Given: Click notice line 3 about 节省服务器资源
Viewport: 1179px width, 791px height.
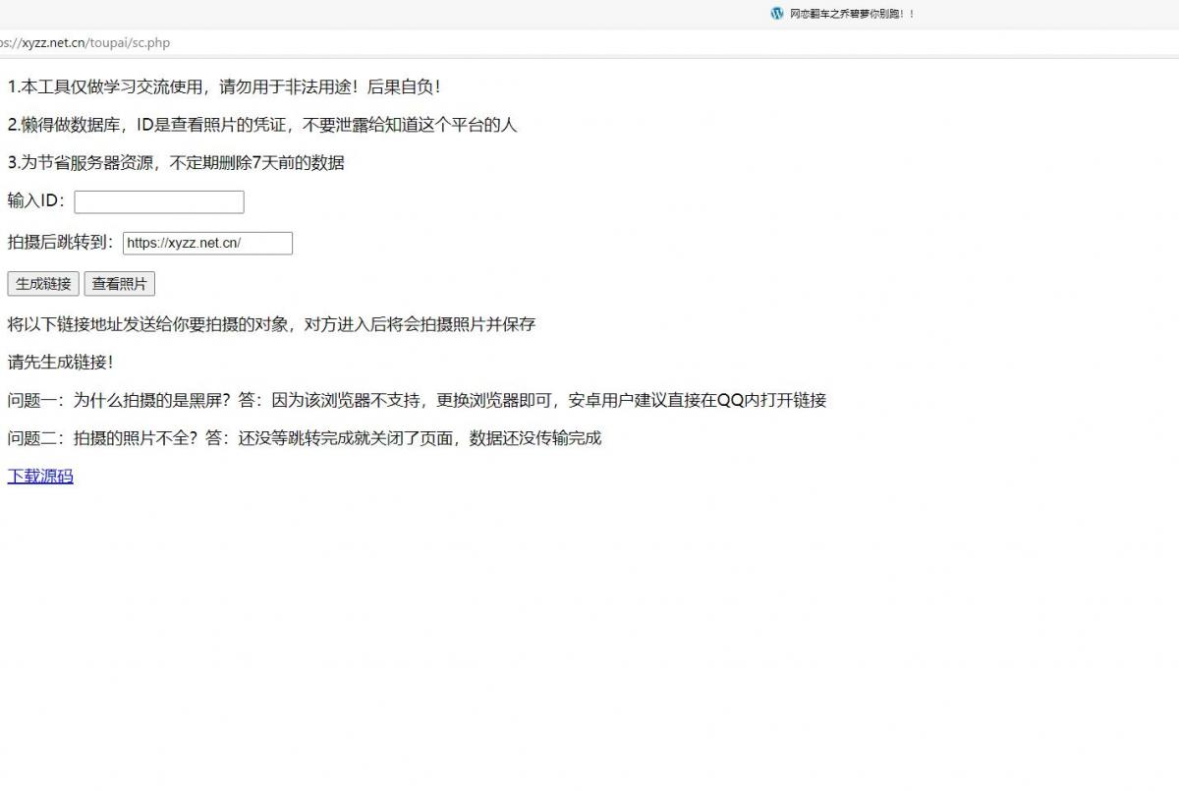Looking at the screenshot, I should point(176,163).
